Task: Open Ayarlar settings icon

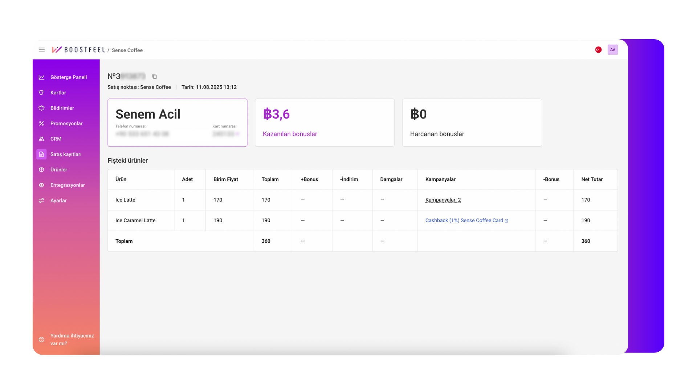Action: (x=42, y=201)
